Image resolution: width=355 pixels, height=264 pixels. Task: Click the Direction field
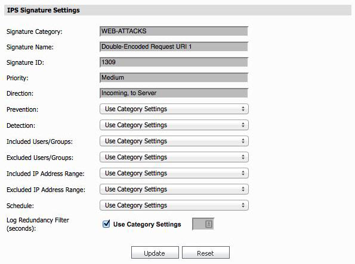pyautogui.click(x=174, y=93)
